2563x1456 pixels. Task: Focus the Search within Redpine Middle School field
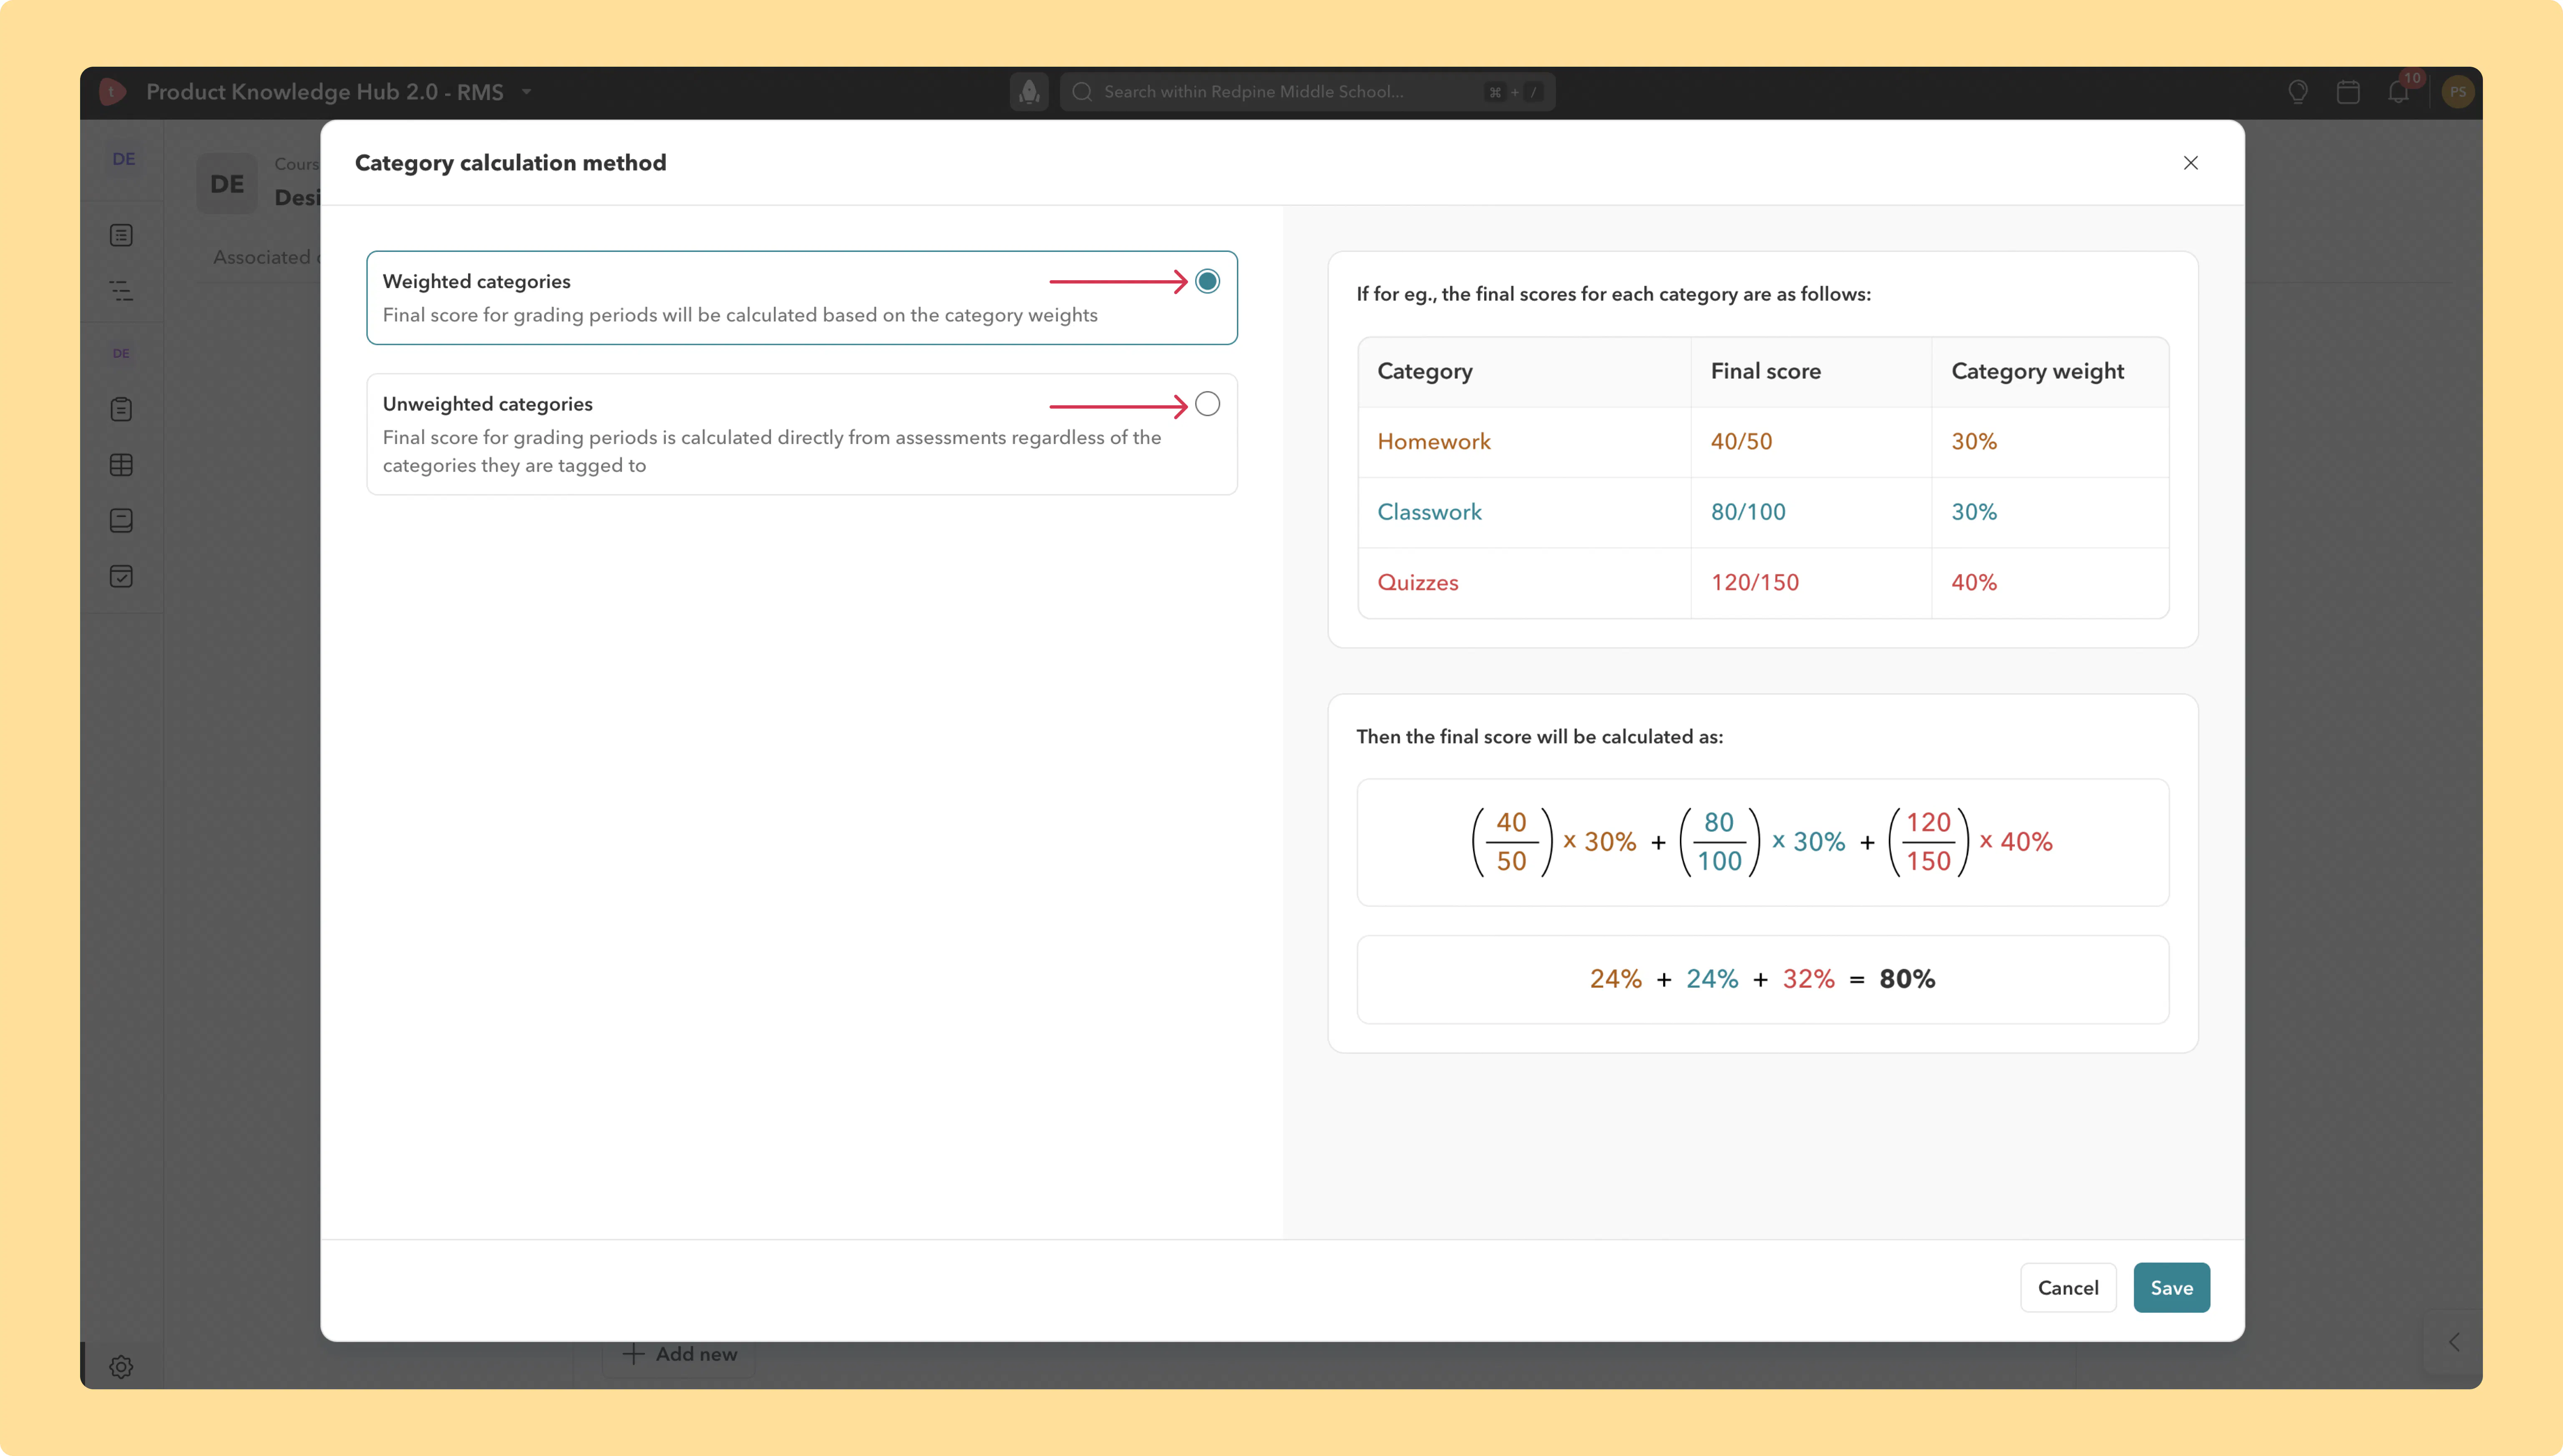[x=1307, y=92]
